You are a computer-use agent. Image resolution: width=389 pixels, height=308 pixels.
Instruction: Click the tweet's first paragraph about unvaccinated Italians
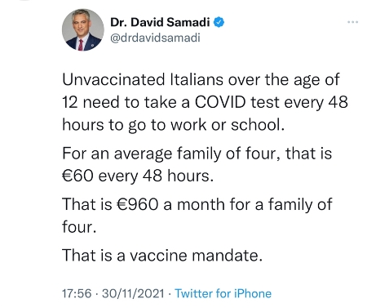[205, 102]
